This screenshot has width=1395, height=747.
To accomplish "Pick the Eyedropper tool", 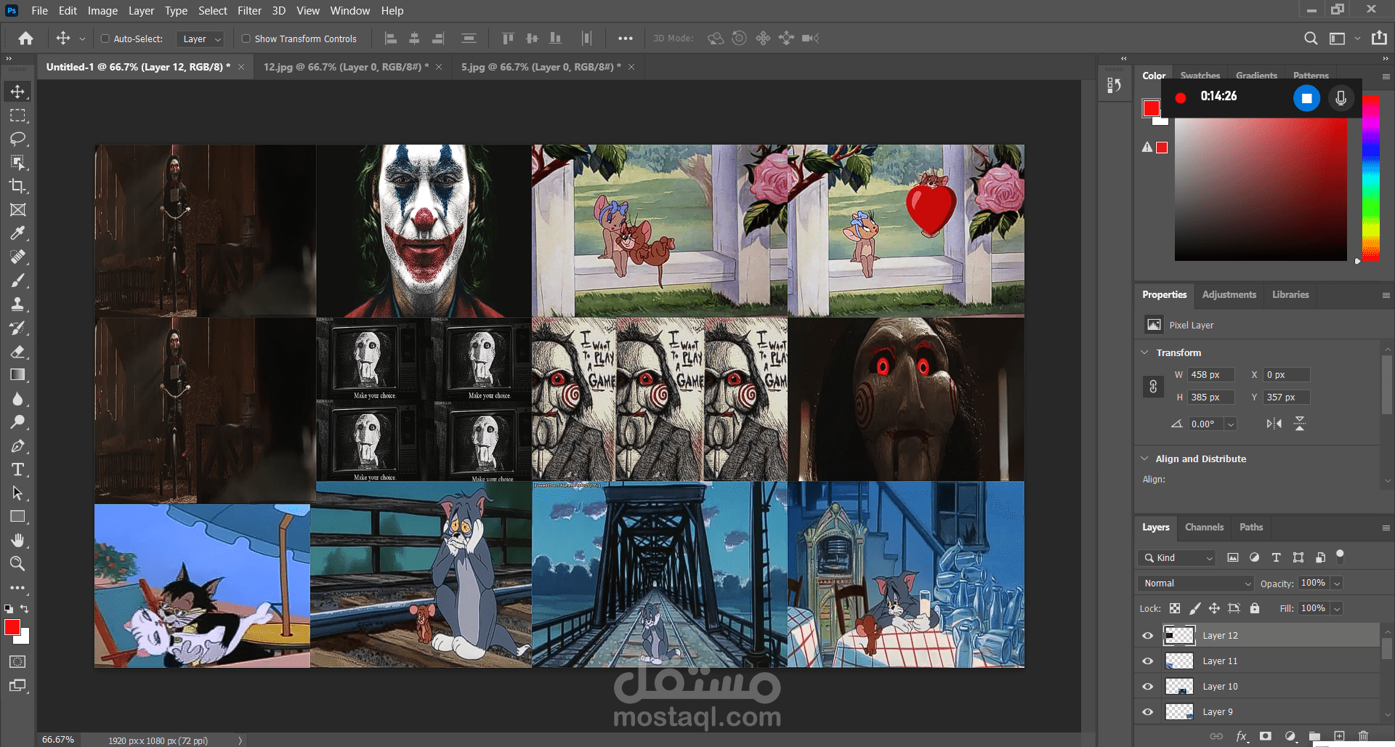I will pyautogui.click(x=17, y=233).
